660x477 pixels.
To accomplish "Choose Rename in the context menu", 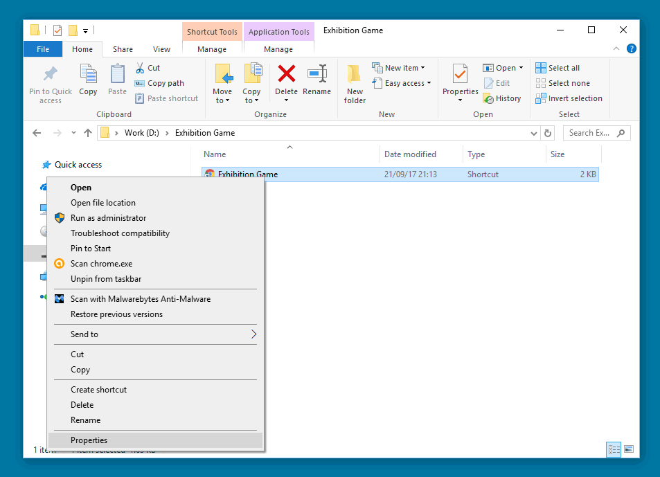I will [156, 420].
